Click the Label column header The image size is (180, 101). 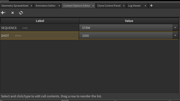(x=40, y=21)
